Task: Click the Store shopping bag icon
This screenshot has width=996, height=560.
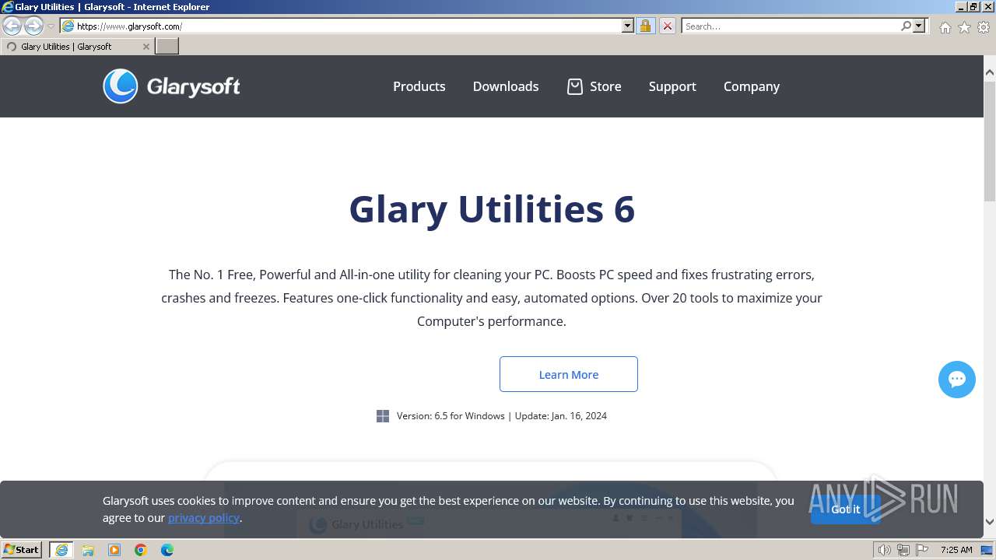Action: pyautogui.click(x=574, y=86)
